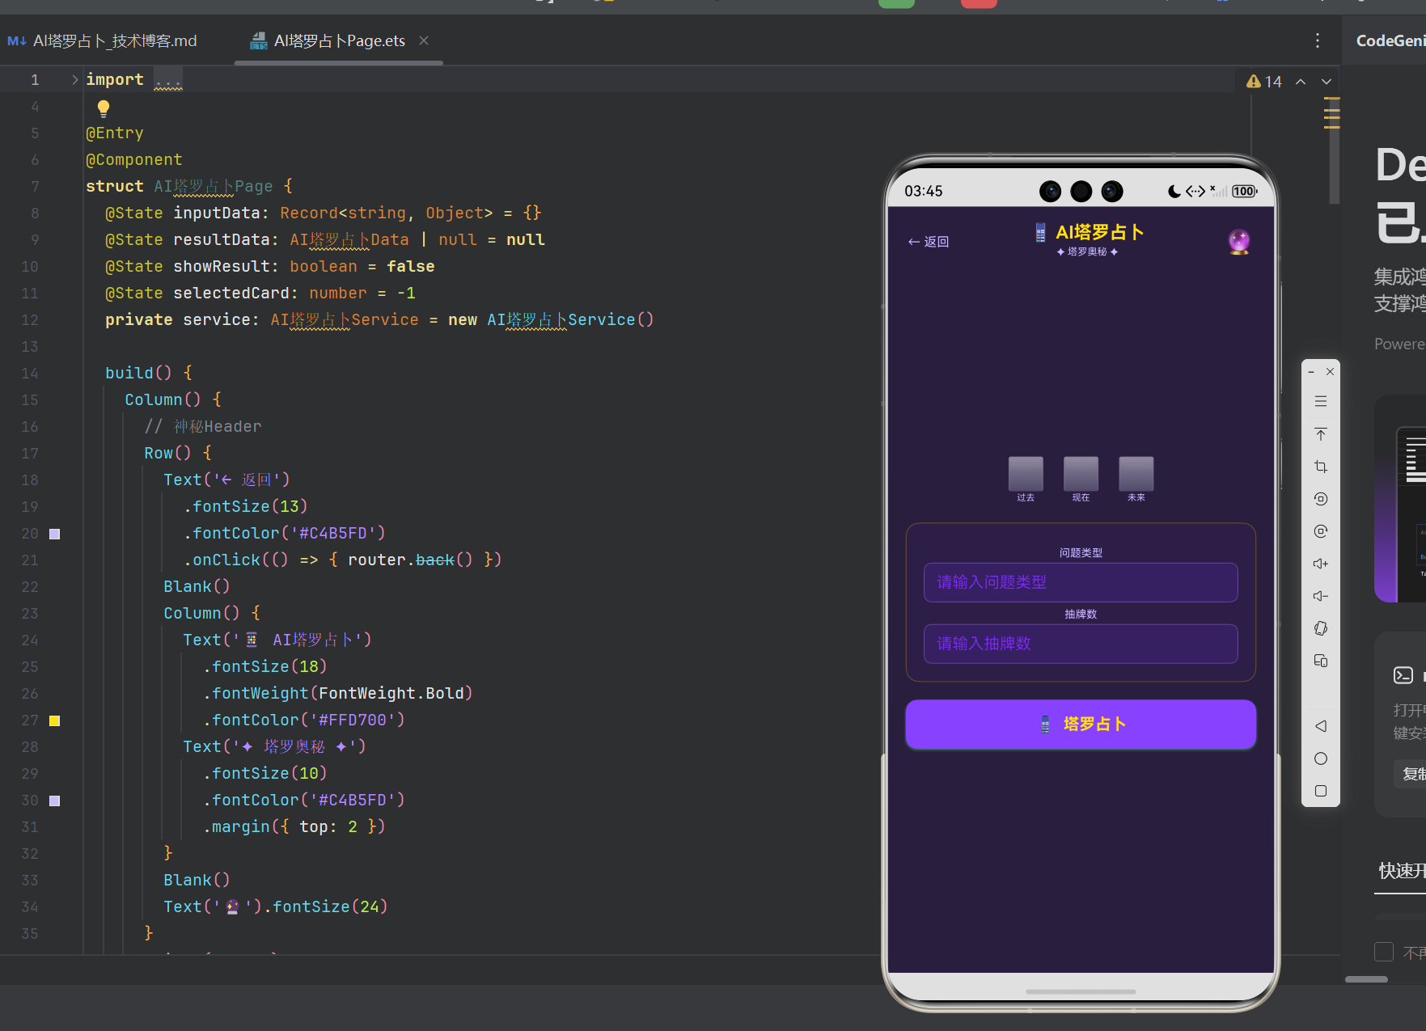Click the yellow lightbulb quick-fix icon
Image resolution: width=1426 pixels, height=1031 pixels.
(104, 108)
